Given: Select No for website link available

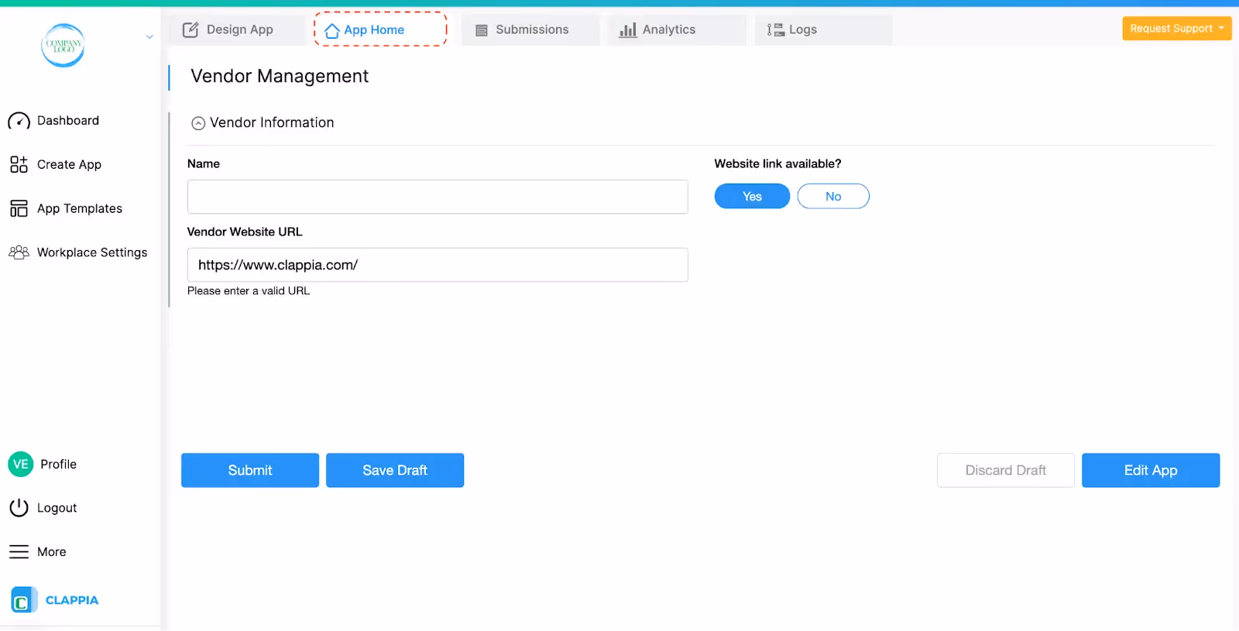Looking at the screenshot, I should tap(833, 197).
